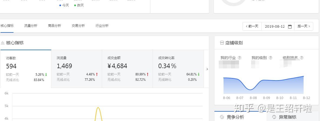
Task: Select the 访客数 metric card
Action: [x=26, y=69]
